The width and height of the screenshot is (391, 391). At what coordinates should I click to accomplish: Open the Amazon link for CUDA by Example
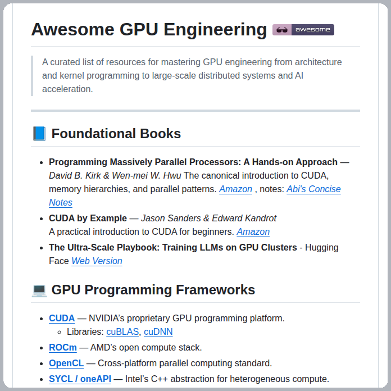click(x=253, y=231)
